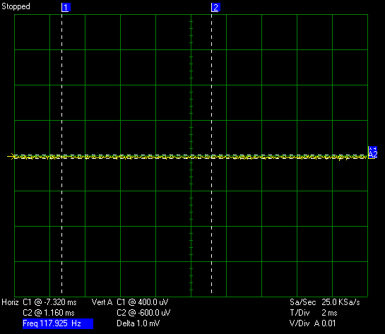Click the Delta 1.0 mV readout
Viewport: 385px width, 334px height.
pos(138,323)
